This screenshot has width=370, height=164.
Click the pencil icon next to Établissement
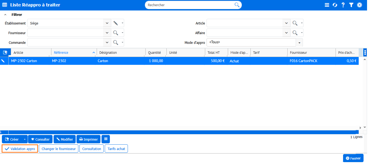(x=116, y=23)
